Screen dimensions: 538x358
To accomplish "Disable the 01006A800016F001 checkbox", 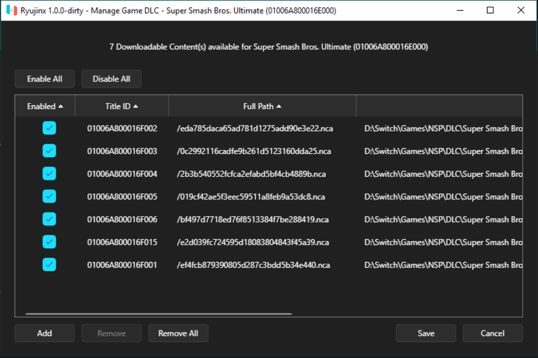I will [x=49, y=265].
